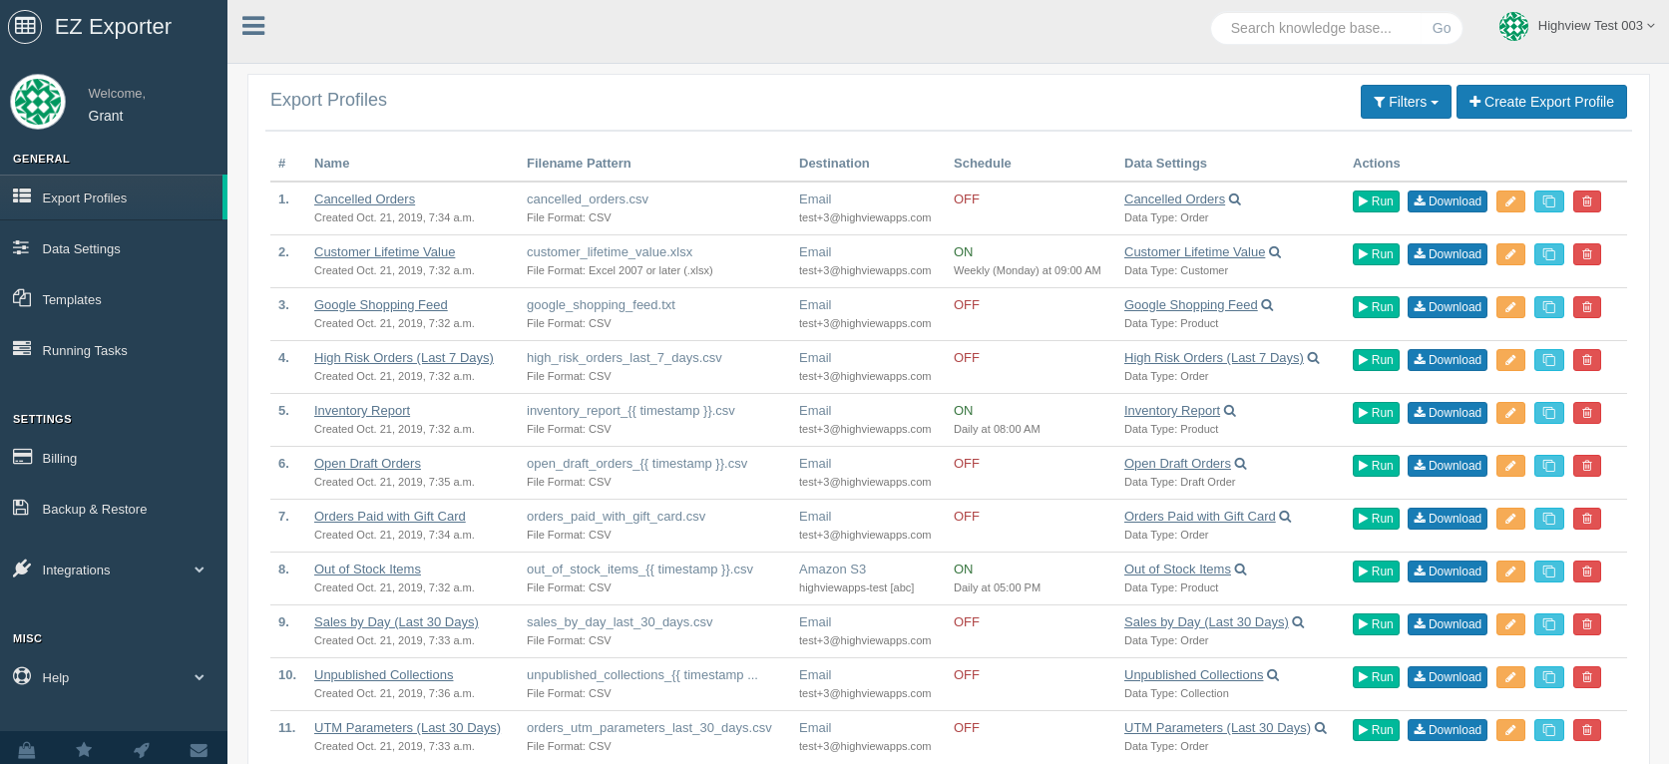The width and height of the screenshot is (1669, 764).
Task: Delete the UTM Parameters profile
Action: (x=1586, y=730)
